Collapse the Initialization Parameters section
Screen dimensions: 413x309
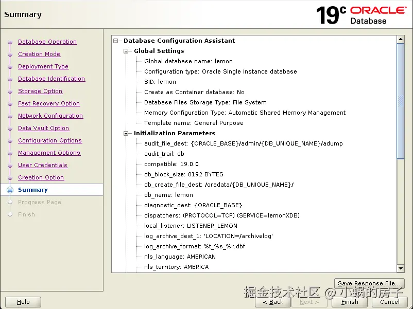click(126, 133)
